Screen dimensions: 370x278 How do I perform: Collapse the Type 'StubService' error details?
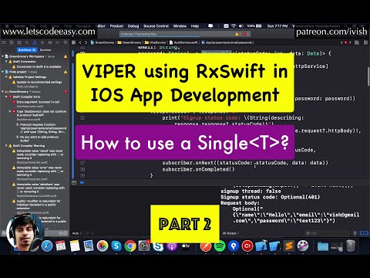[x=10, y=111]
